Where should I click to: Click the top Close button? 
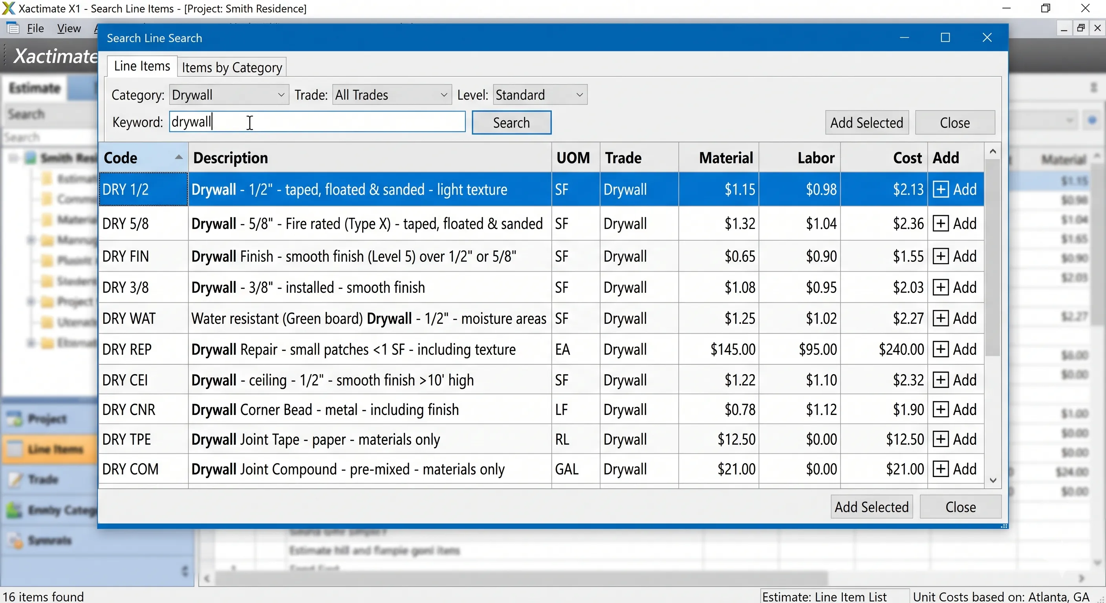[x=955, y=123]
